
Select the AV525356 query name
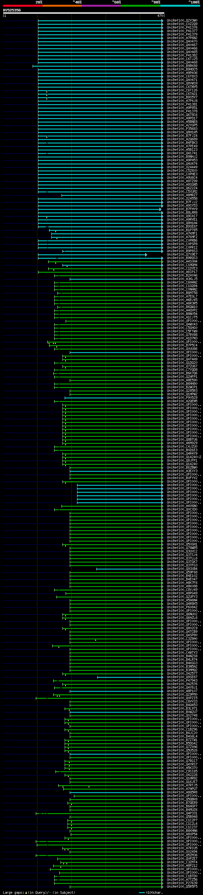(x=12, y=10)
